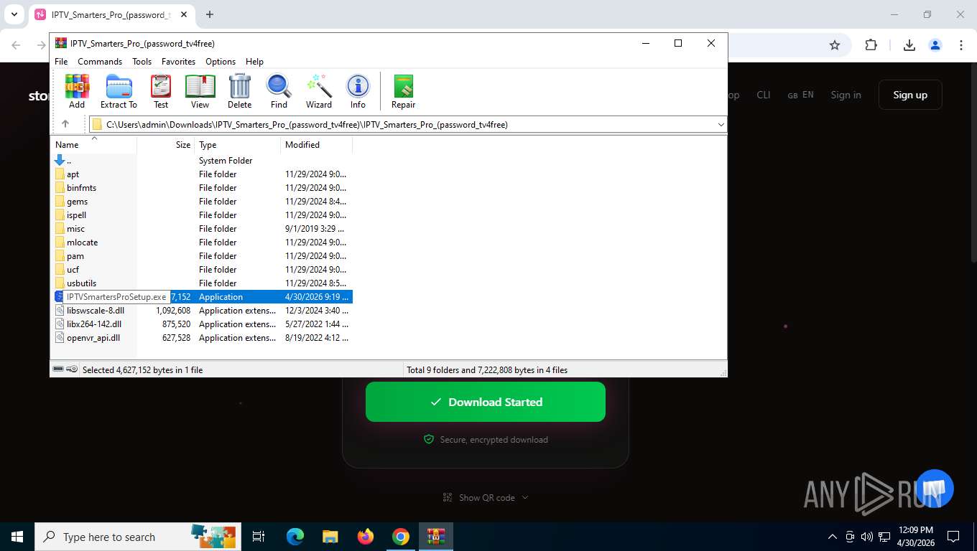Click the Delete trash bin icon

239,91
